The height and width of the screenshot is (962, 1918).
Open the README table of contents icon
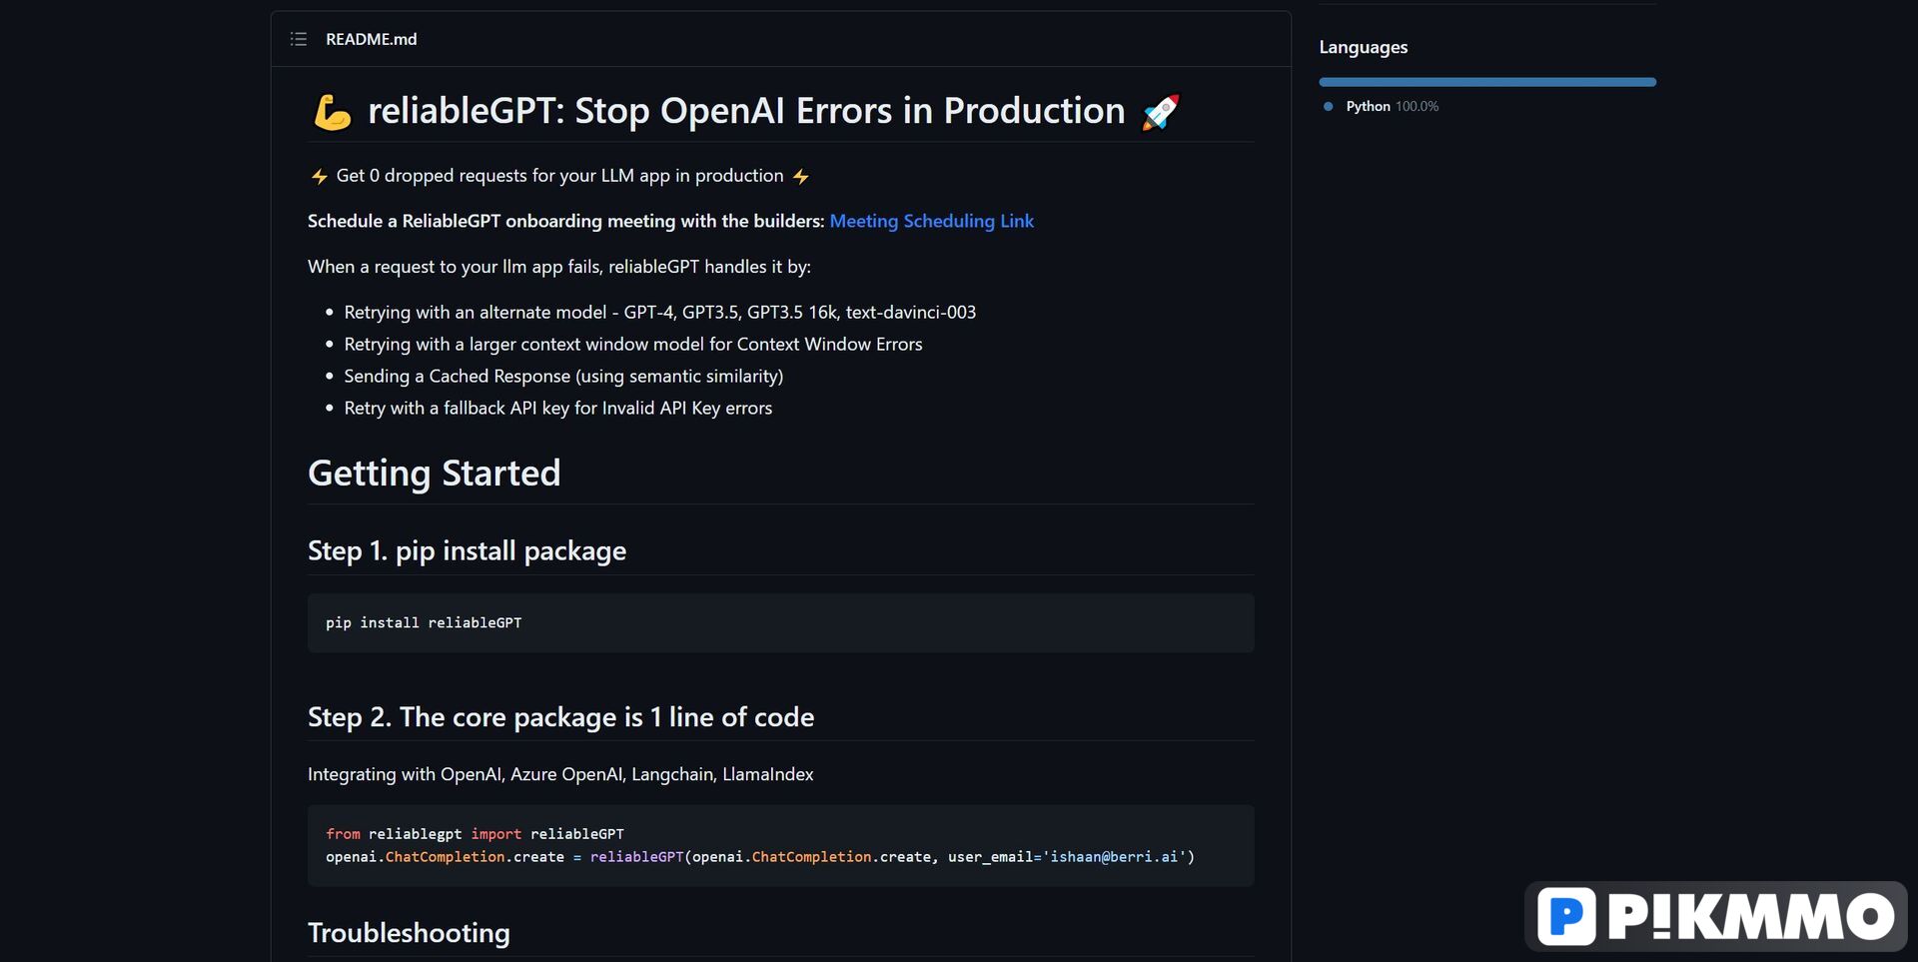coord(298,39)
